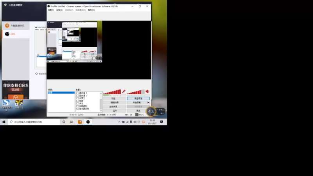Click the 伴侣支持OBS promotional banner
313x176 pixels.
[16, 90]
